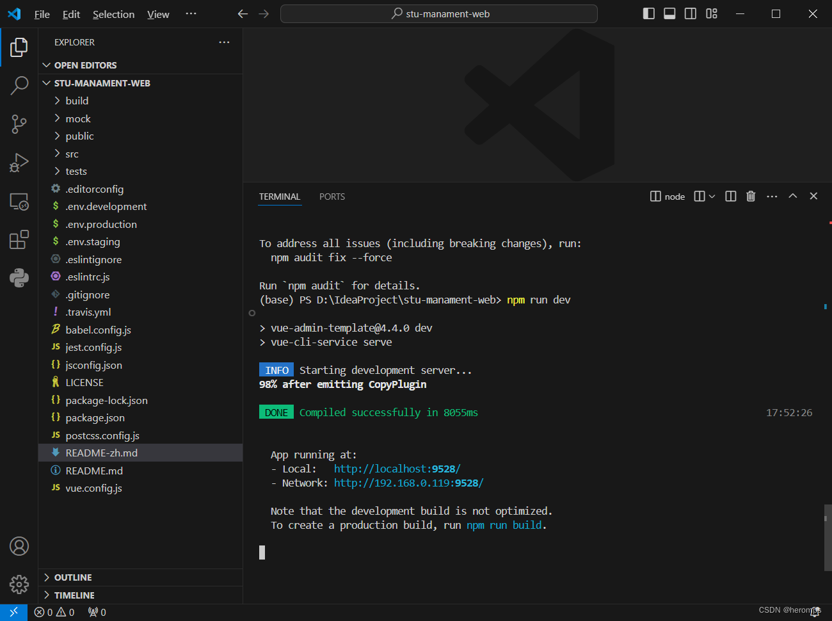The height and width of the screenshot is (621, 832).
Task: Open Accounts icon in activity bar
Action: pyautogui.click(x=19, y=546)
